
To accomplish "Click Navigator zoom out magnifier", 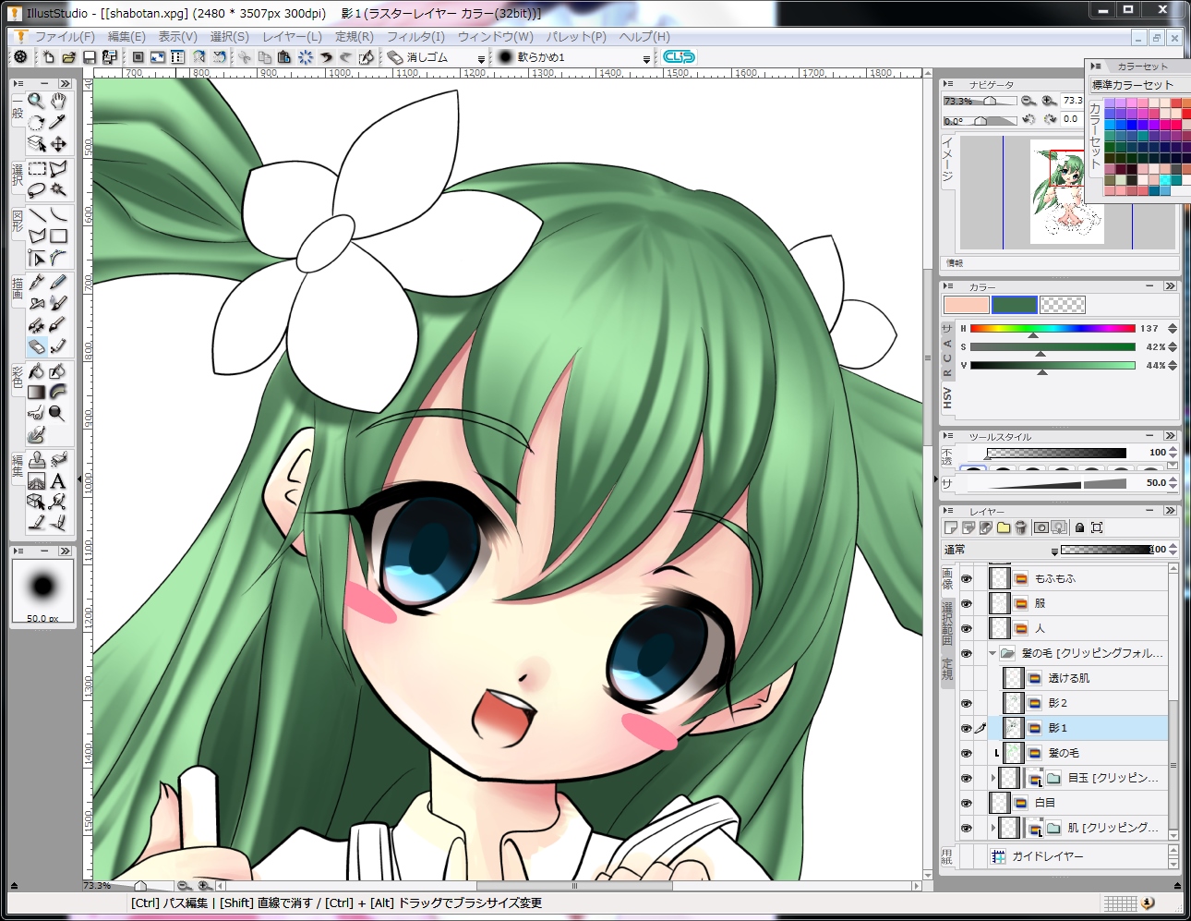I will click(1029, 101).
